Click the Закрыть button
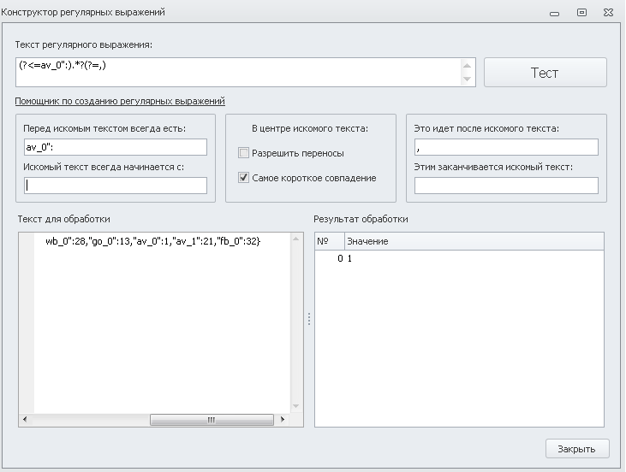The image size is (626, 472). point(577,448)
